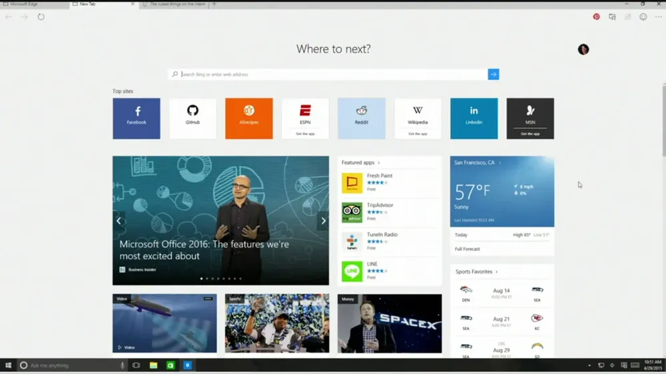Click Get the app under Wikipedia
The height and width of the screenshot is (374, 666).
tap(418, 134)
